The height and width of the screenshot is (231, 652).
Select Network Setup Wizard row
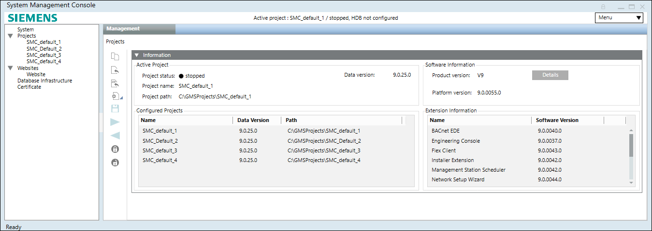pos(528,179)
